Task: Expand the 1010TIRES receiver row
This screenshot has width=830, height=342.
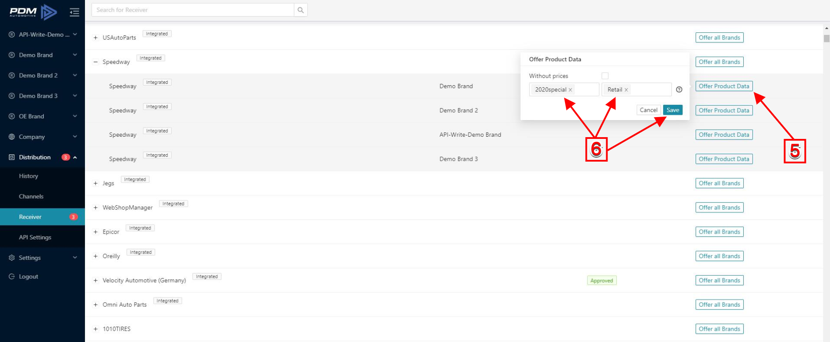Action: 95,329
